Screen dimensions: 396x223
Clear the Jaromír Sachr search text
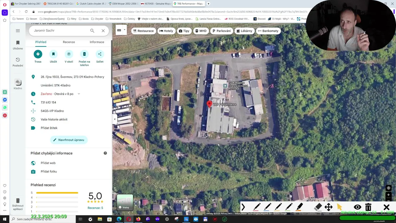pos(103,31)
